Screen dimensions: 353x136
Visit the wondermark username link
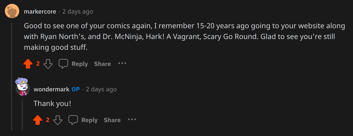coord(51,89)
